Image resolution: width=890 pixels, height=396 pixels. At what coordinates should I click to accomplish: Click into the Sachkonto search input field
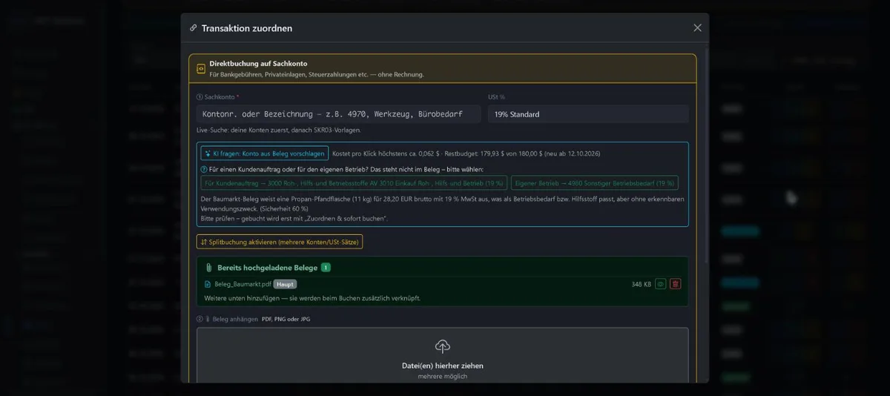pos(338,114)
